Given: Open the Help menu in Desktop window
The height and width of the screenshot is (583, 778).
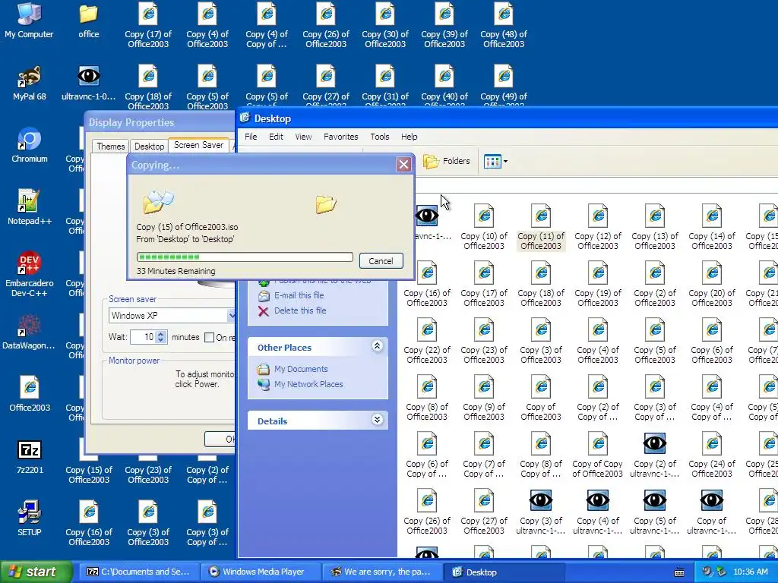Looking at the screenshot, I should 410,137.
